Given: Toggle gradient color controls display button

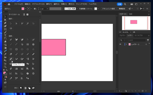Looking at the screenshot, I should pyautogui.click(x=25, y=88).
